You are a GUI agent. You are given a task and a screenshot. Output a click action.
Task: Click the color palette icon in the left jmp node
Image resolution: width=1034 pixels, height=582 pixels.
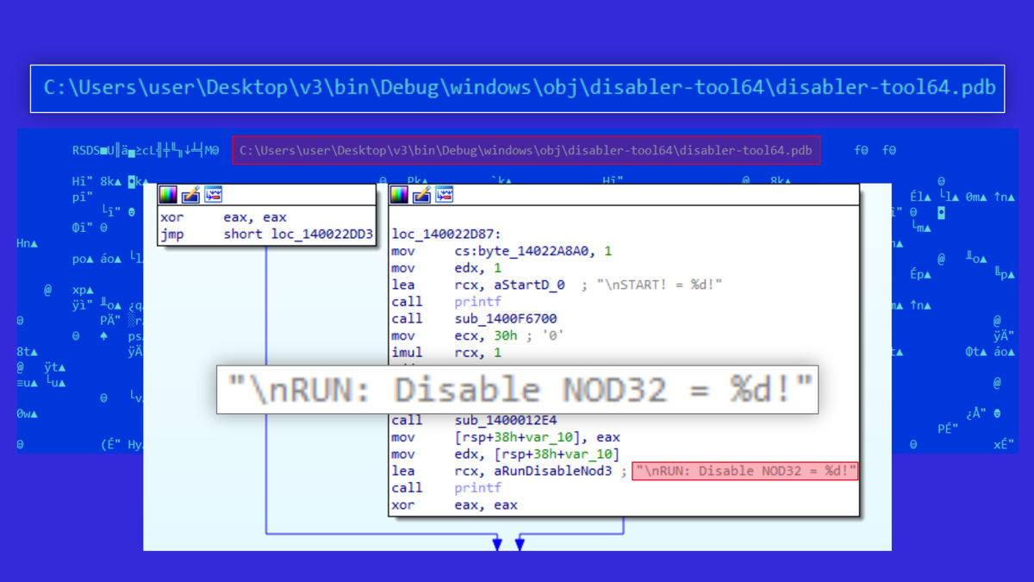168,195
